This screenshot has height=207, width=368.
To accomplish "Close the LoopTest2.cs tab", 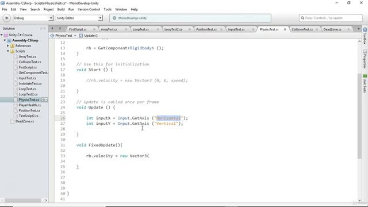I will 190,29.
